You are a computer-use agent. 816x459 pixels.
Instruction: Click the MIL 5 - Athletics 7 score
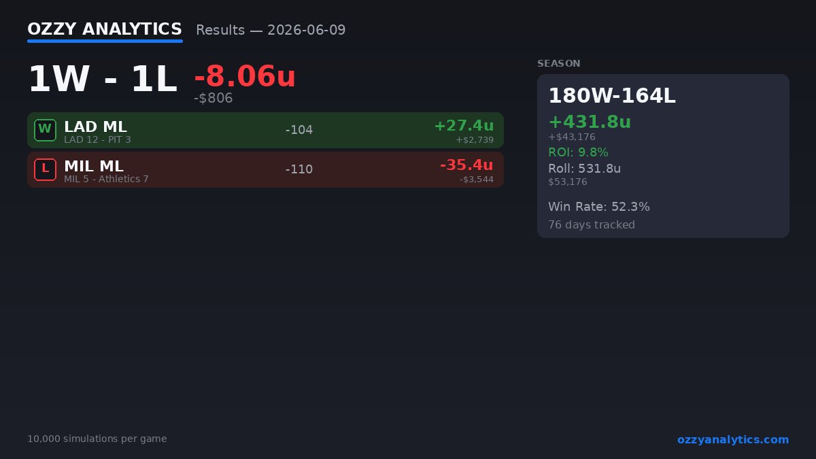[x=106, y=179]
